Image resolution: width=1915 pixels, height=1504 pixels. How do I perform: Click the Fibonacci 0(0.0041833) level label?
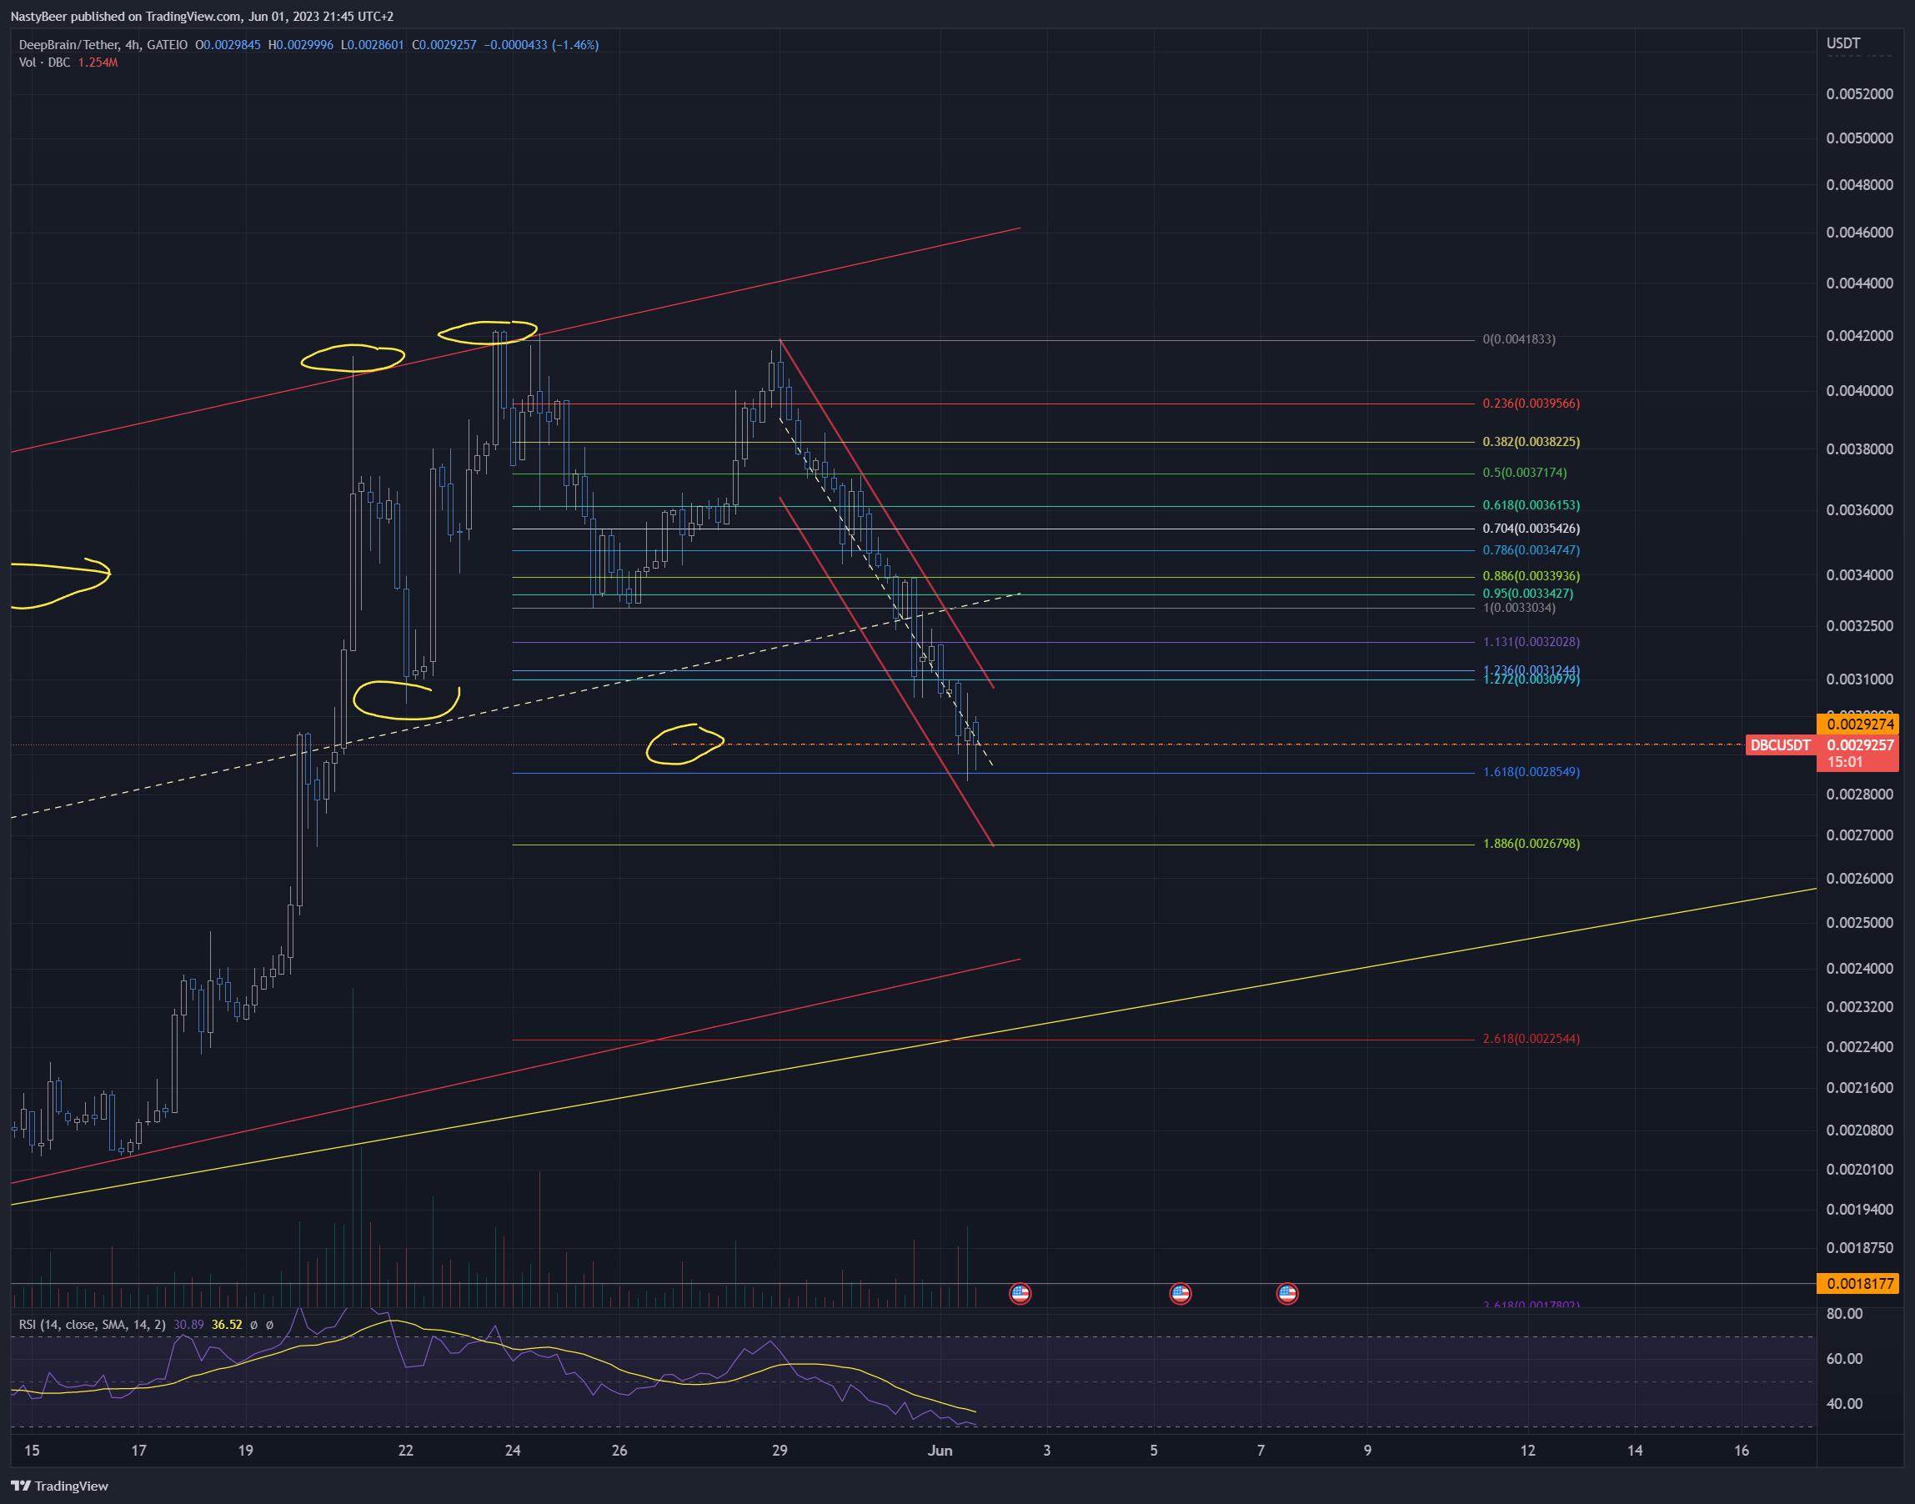[1519, 339]
